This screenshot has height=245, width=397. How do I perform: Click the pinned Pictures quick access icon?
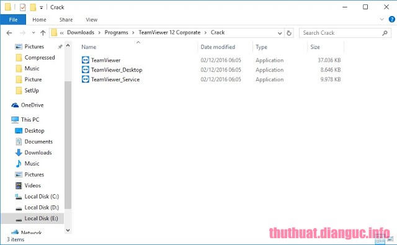[x=19, y=47]
